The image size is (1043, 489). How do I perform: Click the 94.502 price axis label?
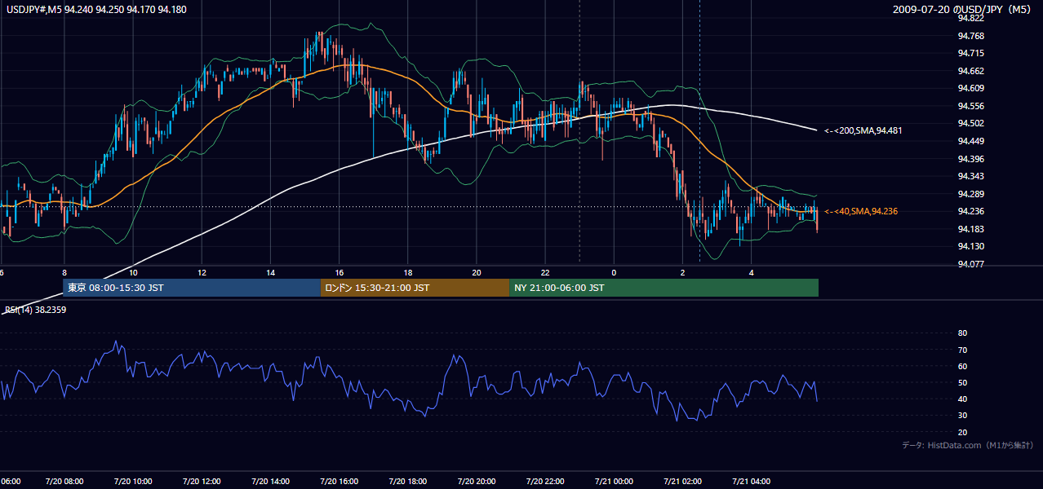[970, 123]
